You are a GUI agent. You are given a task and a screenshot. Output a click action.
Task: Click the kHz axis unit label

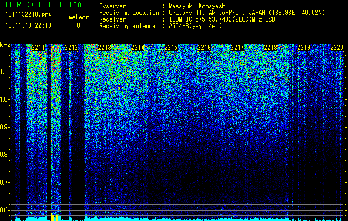pos(5,45)
